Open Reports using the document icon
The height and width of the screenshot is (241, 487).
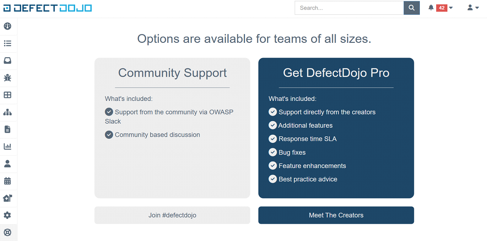coord(8,129)
